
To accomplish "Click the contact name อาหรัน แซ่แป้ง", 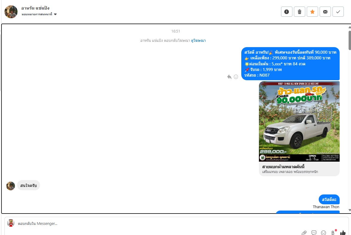I will point(35,8).
